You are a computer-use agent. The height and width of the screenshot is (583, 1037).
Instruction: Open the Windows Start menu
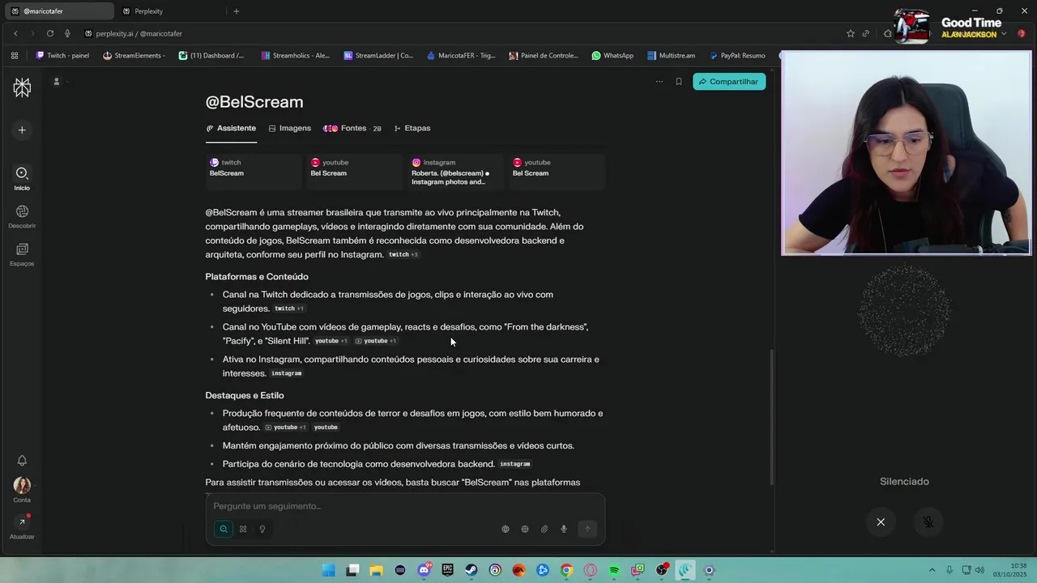click(x=329, y=571)
